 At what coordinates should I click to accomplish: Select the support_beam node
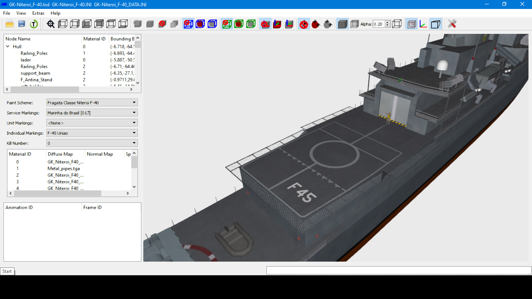click(x=69, y=73)
